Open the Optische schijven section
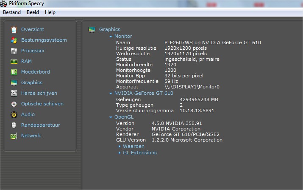 pos(42,104)
